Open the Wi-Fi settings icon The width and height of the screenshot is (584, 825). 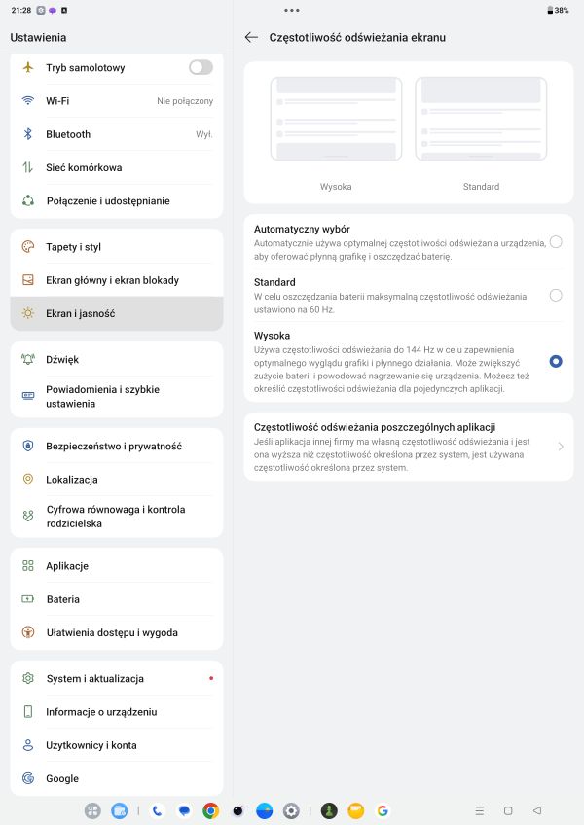pos(28,101)
